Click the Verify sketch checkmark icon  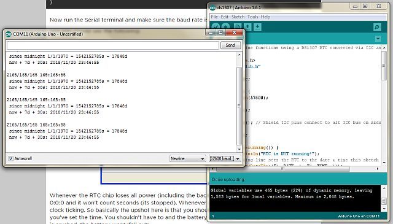[x=216, y=27]
